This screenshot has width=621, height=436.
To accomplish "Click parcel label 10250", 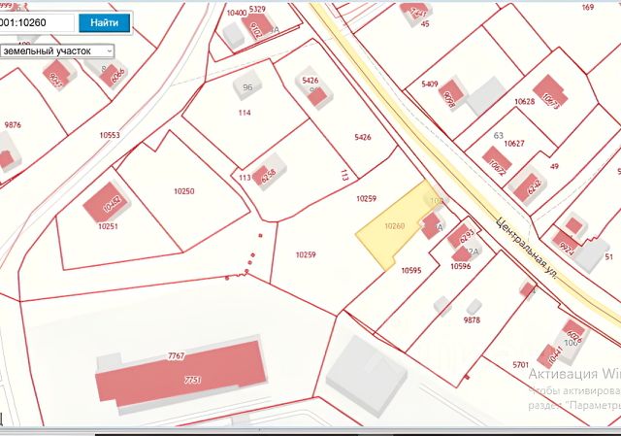I will (184, 191).
